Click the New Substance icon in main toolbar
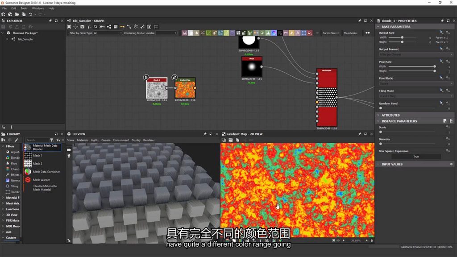The image size is (457, 257). (x=3, y=14)
